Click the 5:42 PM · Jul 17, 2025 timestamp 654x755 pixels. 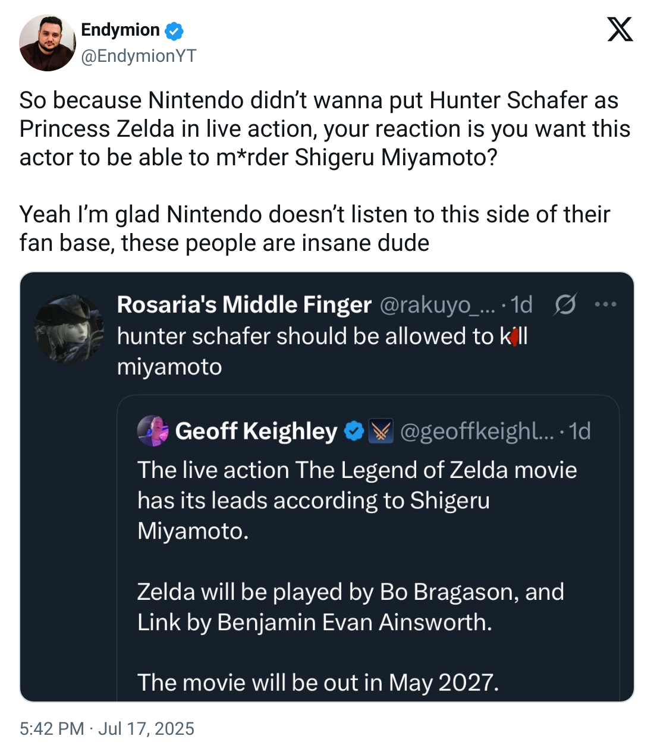pos(107,729)
